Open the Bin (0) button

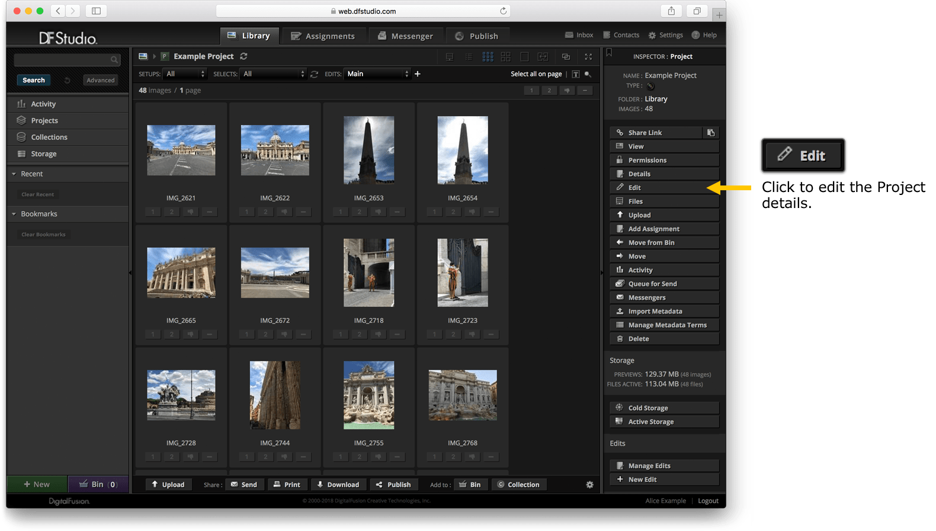pyautogui.click(x=98, y=484)
